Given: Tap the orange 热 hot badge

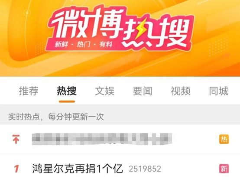Looking at the screenshot, I should [x=224, y=139].
